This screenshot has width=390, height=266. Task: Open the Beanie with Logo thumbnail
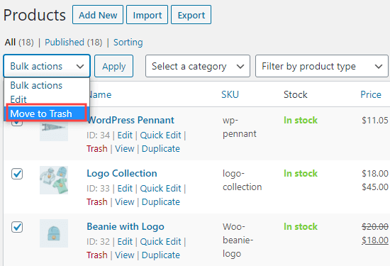54,233
